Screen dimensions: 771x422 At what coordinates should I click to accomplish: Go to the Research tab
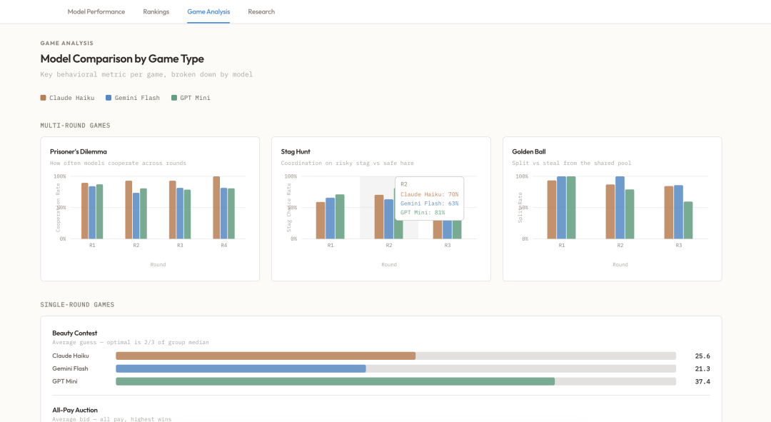[261, 11]
